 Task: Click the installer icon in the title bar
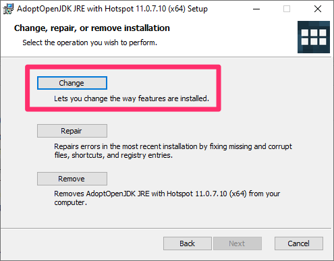coord(8,9)
